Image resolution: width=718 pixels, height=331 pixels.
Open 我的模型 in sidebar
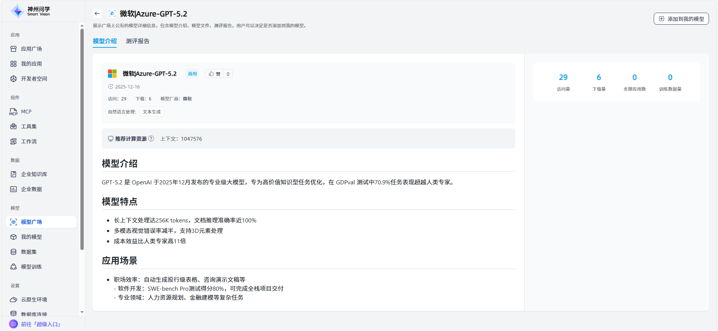(31, 237)
